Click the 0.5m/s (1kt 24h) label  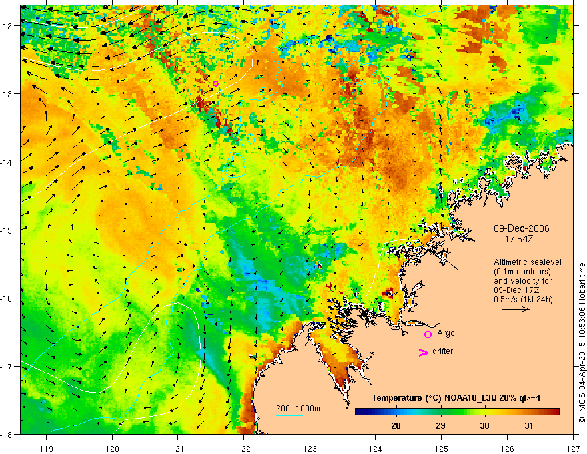[x=523, y=300]
